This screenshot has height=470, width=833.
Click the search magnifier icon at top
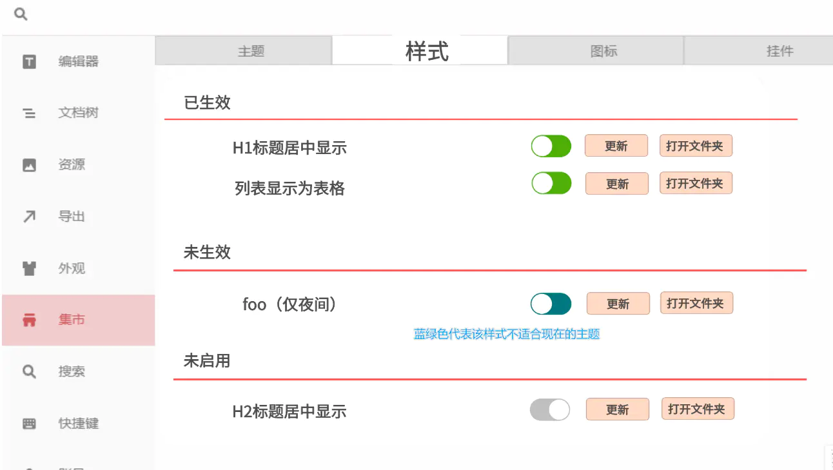[x=21, y=14]
